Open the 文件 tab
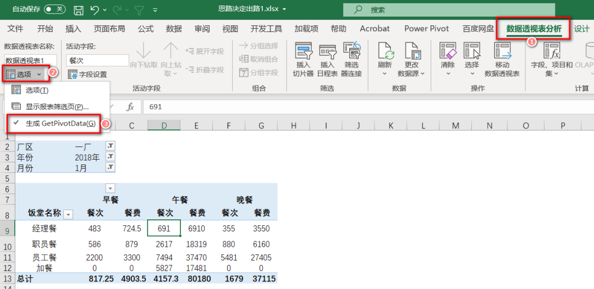This screenshot has height=289, width=594. pyautogui.click(x=15, y=29)
